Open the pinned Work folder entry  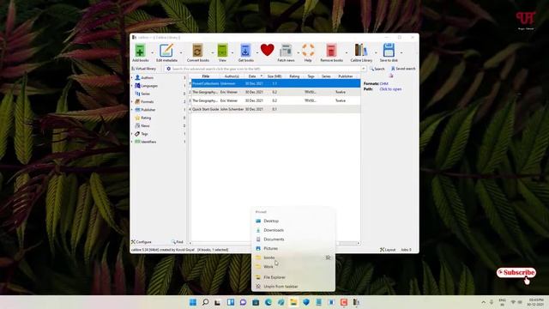[293, 267]
